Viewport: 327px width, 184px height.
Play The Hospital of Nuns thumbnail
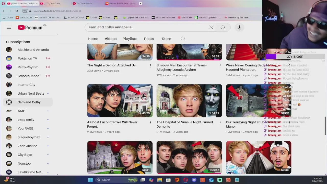tap(189, 101)
